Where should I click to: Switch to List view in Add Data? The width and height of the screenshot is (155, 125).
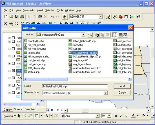(x=115, y=35)
